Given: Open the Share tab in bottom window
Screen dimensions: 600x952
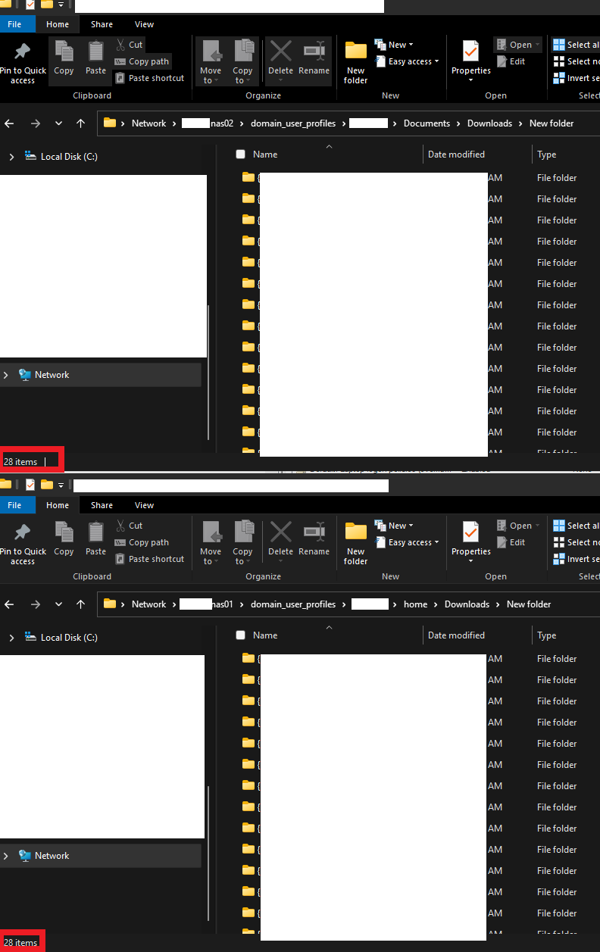Looking at the screenshot, I should (102, 505).
